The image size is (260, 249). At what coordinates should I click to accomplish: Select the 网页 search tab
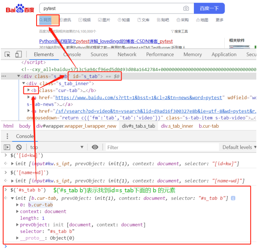[x=46, y=20]
